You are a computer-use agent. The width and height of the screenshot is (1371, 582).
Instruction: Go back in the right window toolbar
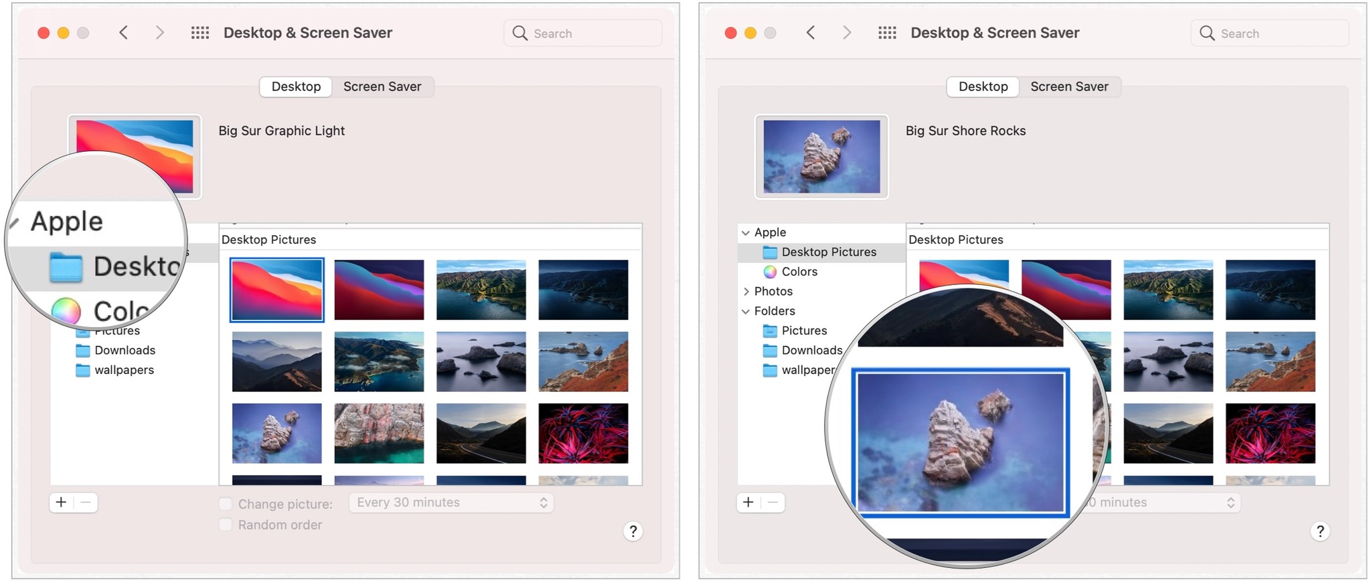[811, 33]
